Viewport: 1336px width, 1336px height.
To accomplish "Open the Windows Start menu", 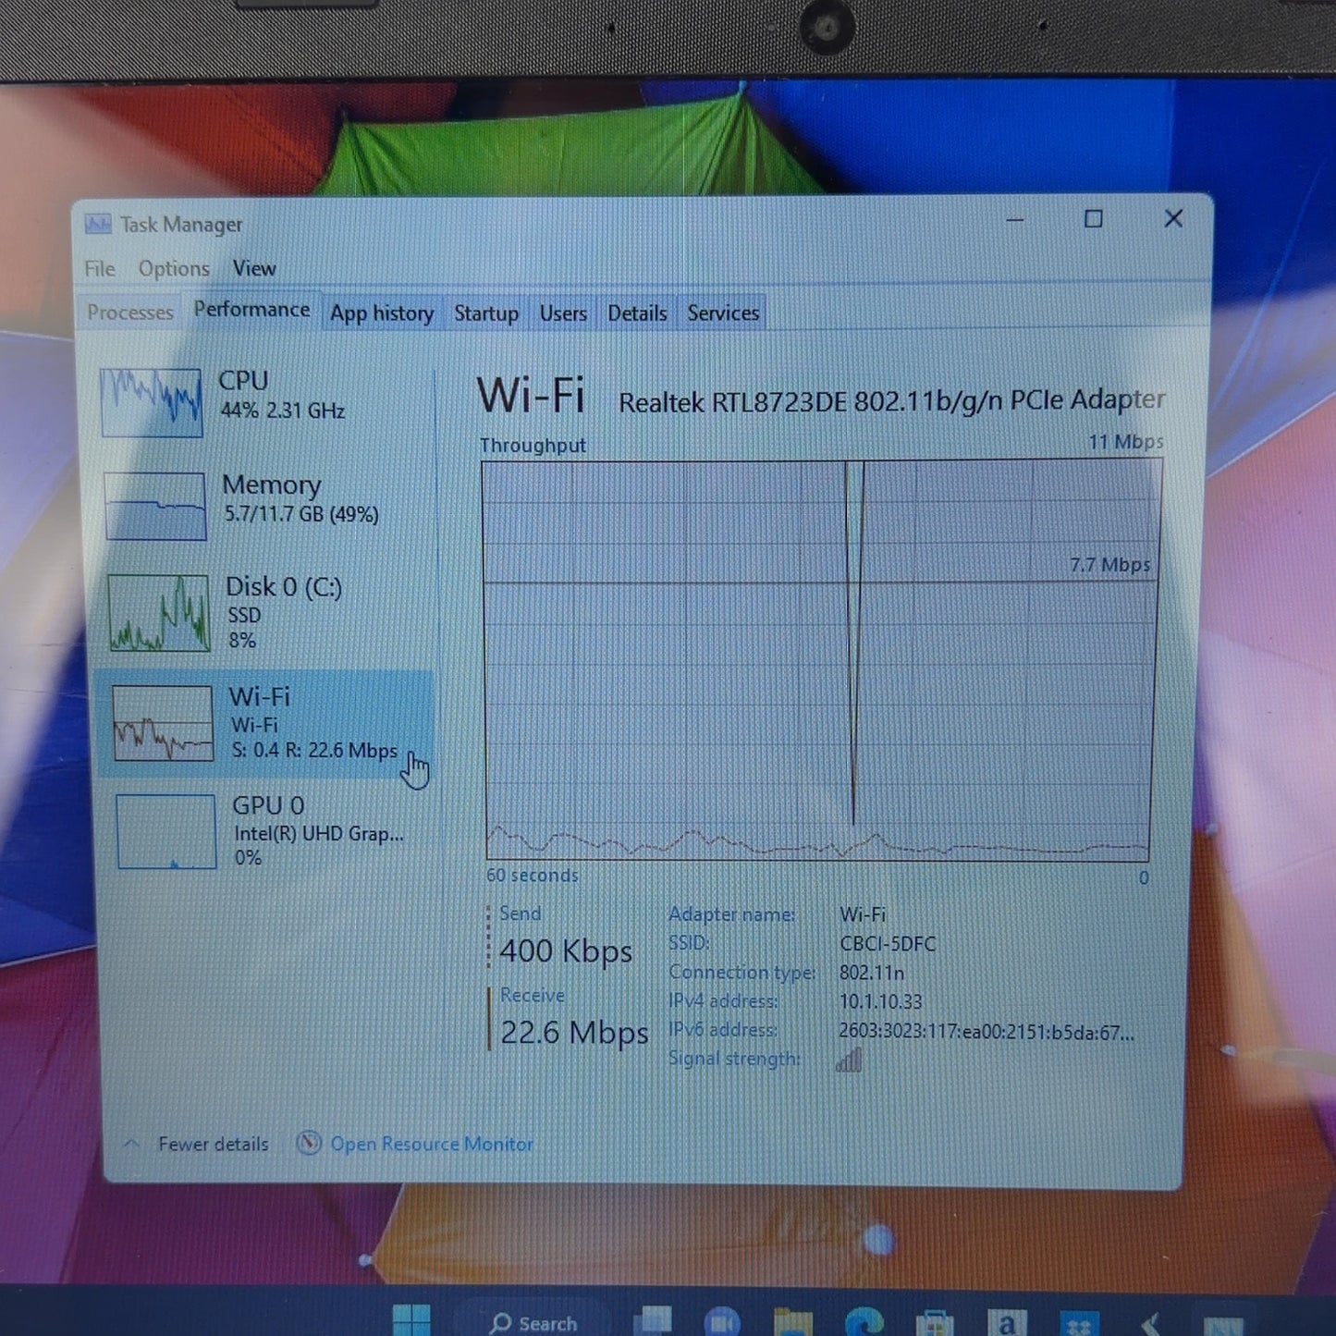I will coord(411,1320).
